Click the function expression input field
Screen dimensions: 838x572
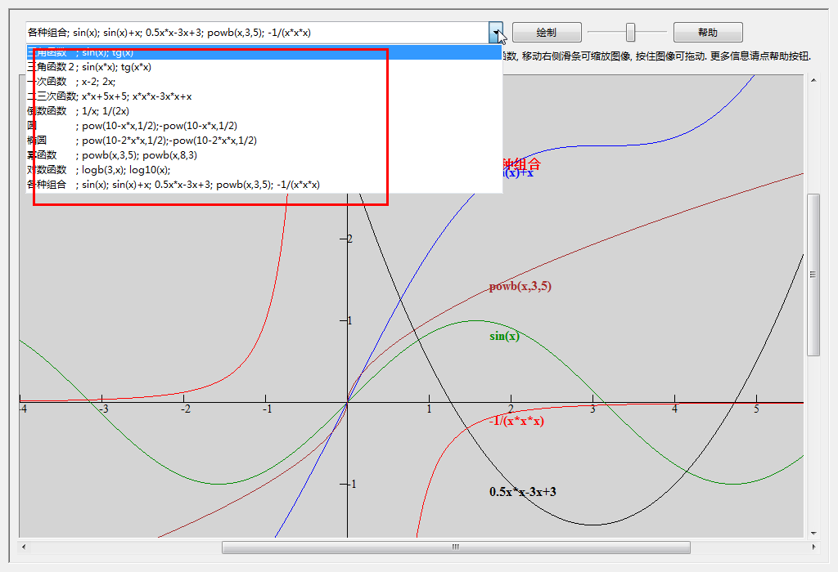pyautogui.click(x=257, y=33)
